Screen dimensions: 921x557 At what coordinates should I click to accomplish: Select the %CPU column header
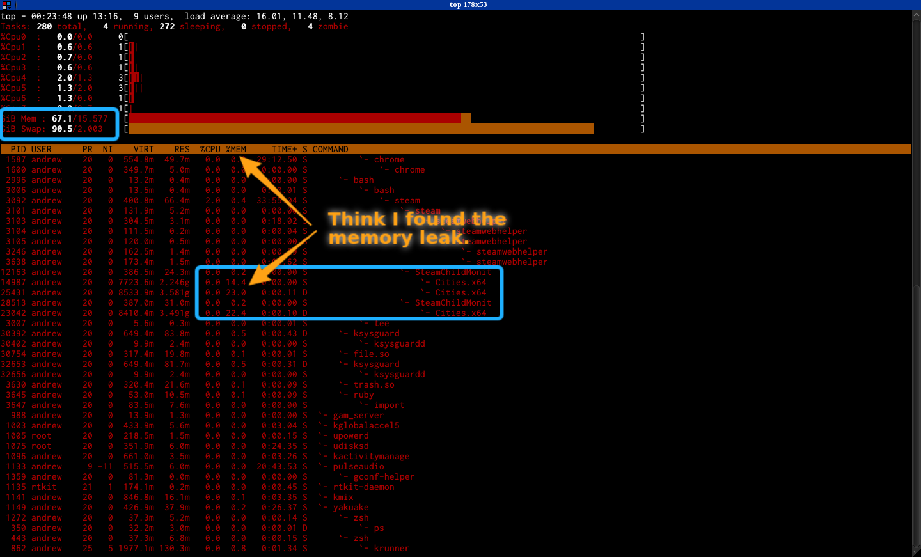[210, 149]
